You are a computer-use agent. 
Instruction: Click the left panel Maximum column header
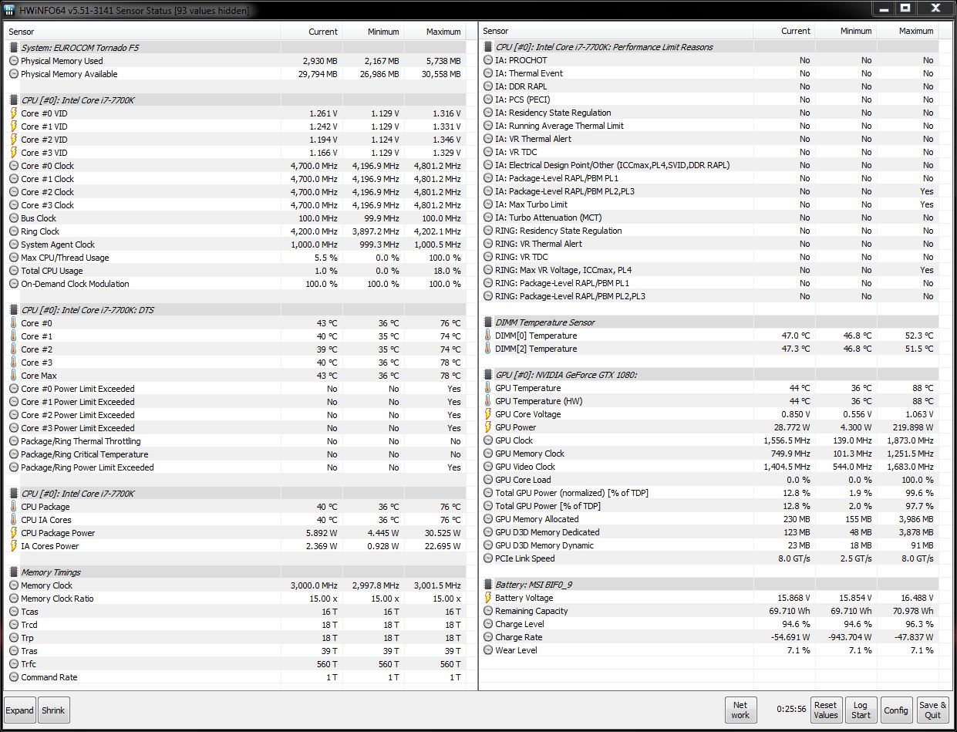[x=435, y=32]
